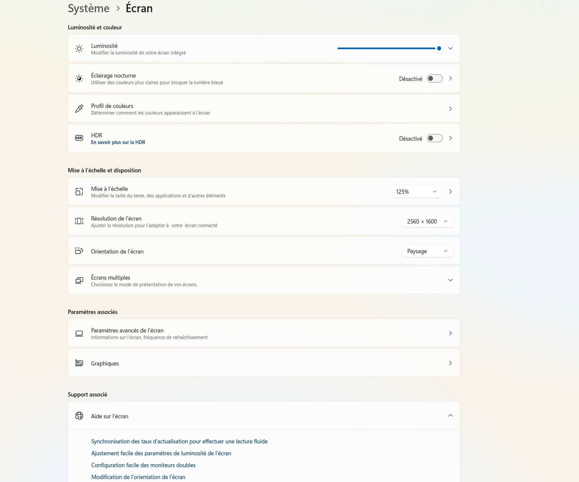The height and width of the screenshot is (482, 579).
Task: Go back to Système breadcrumb
Action: click(89, 8)
